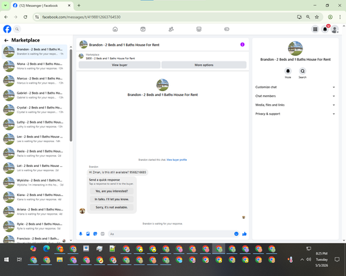The width and height of the screenshot is (346, 276).
Task: Click the purple conversation information icon
Action: pyautogui.click(x=242, y=45)
